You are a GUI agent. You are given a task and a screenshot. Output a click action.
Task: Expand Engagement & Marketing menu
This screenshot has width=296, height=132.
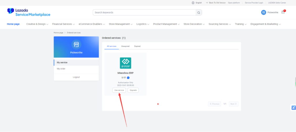266,24
